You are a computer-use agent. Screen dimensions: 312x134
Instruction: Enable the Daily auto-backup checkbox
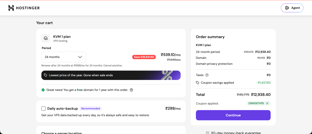(x=44, y=108)
